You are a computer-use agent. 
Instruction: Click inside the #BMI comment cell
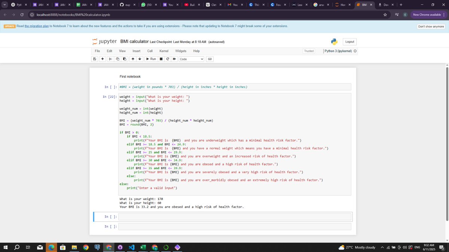[x=235, y=87]
